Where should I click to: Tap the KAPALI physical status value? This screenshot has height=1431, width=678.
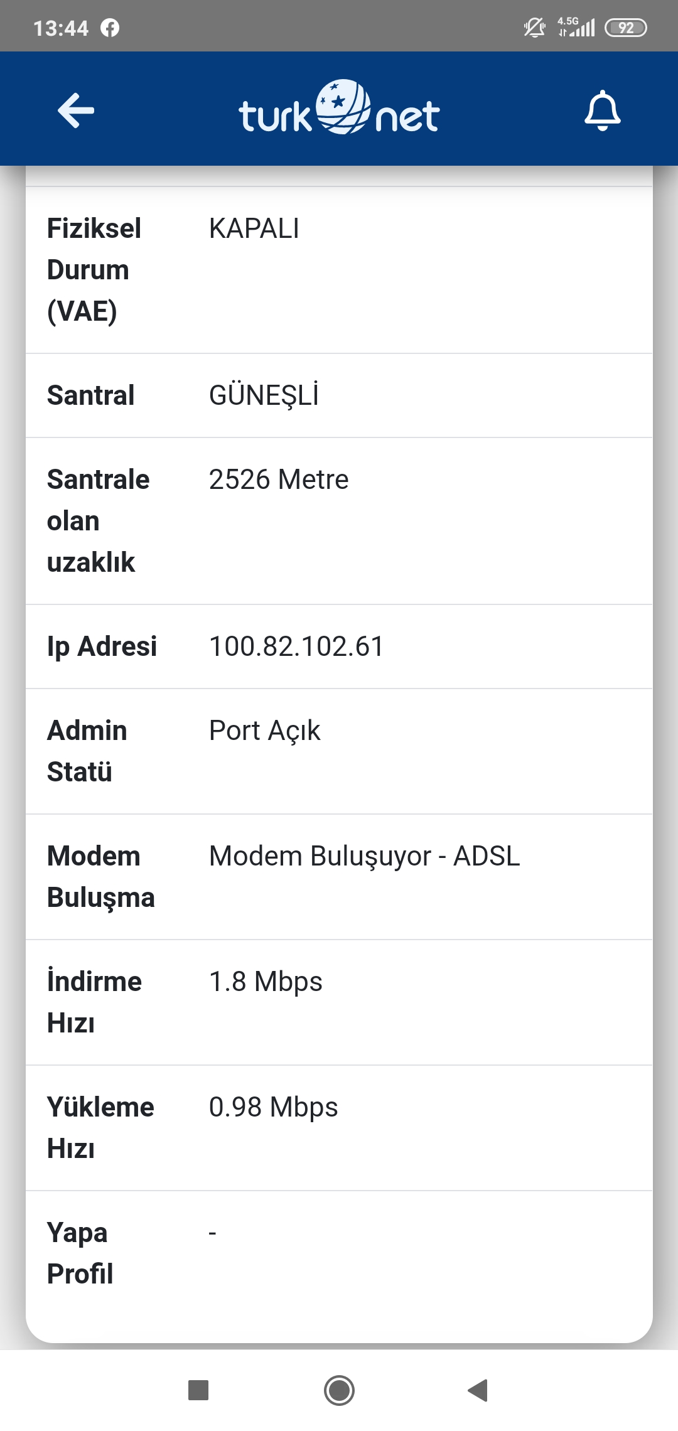point(254,228)
